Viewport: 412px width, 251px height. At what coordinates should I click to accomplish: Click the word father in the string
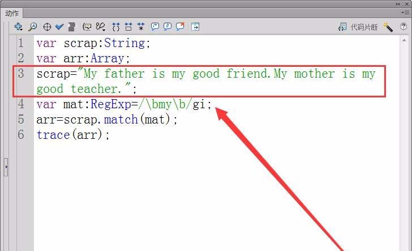pyautogui.click(x=125, y=74)
